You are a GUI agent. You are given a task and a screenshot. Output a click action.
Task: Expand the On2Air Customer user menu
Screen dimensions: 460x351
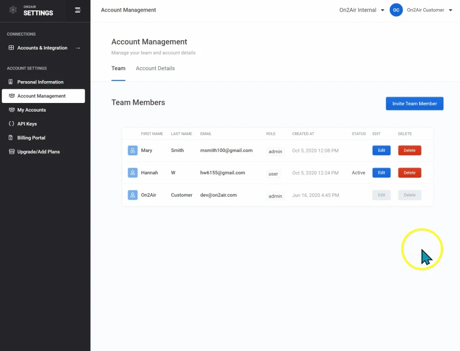[x=429, y=10]
